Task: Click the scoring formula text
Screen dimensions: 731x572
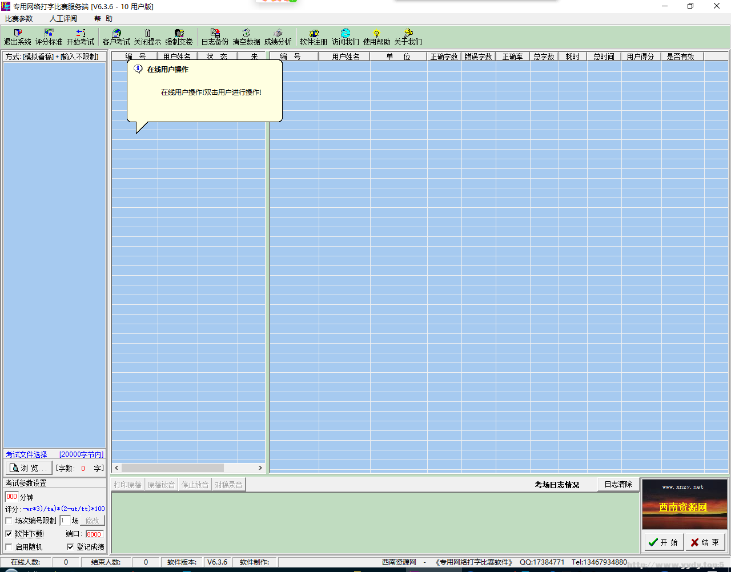Action: [x=63, y=509]
